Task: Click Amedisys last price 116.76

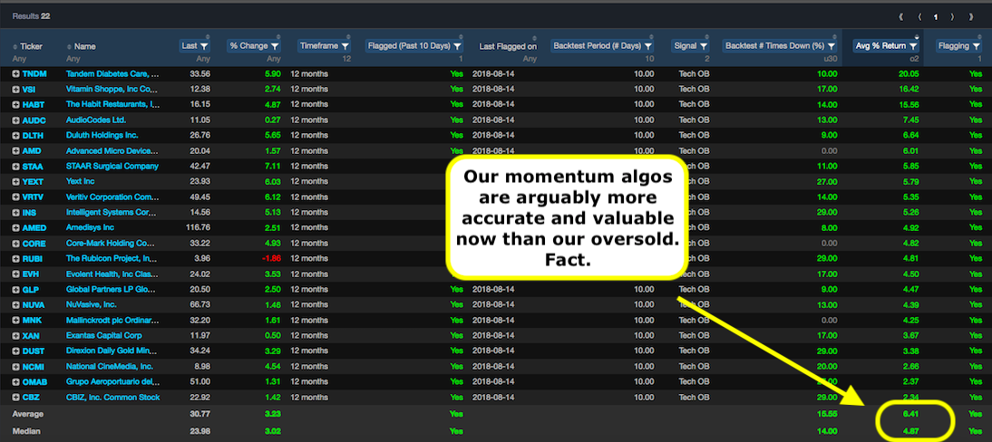Action: pos(198,227)
